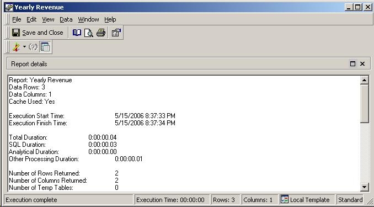Click the grayed re-prompt question mark icon

33,47
